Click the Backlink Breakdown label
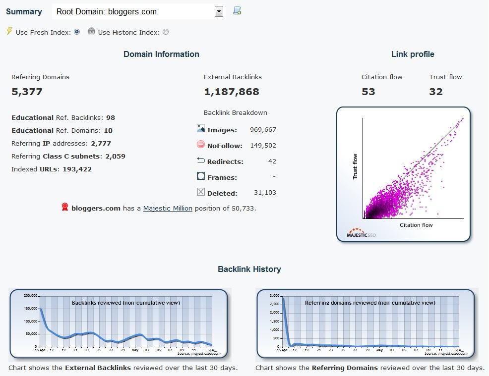The width and height of the screenshot is (489, 376). click(236, 113)
